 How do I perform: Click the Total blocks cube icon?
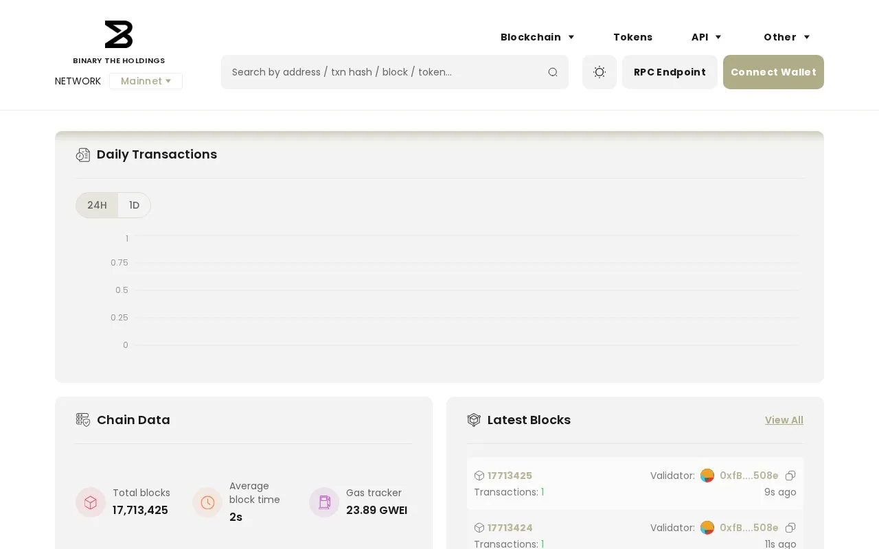91,502
